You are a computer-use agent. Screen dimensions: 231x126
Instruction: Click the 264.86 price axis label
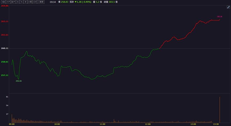pyautogui.click(x=5, y=6)
